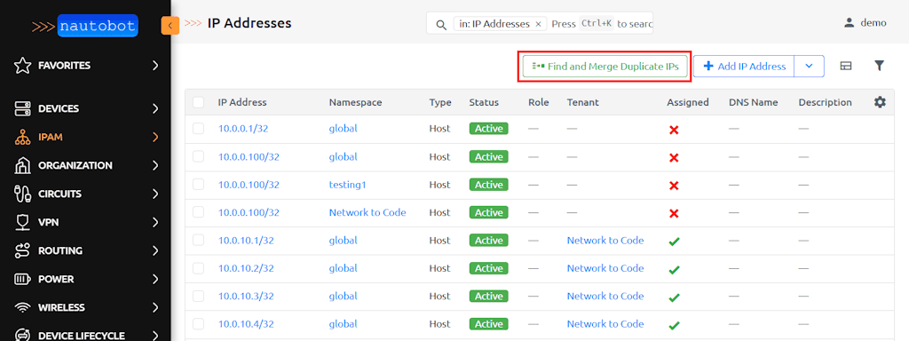Click the VPN shield icon
Viewport: 909px width, 341px height.
click(x=22, y=222)
